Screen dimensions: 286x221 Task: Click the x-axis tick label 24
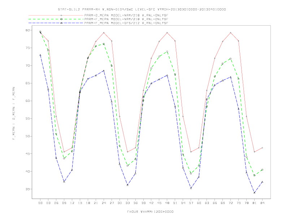[x=104, y=203]
